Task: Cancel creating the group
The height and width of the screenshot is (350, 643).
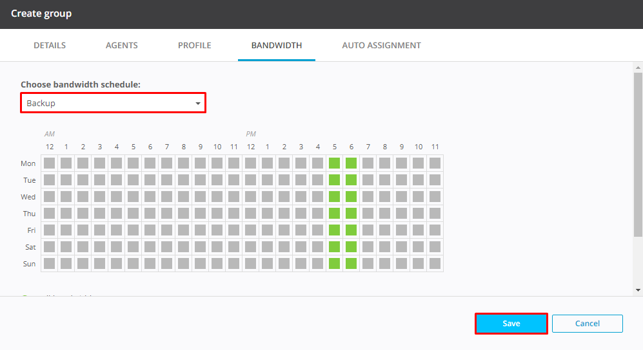Action: coord(587,324)
